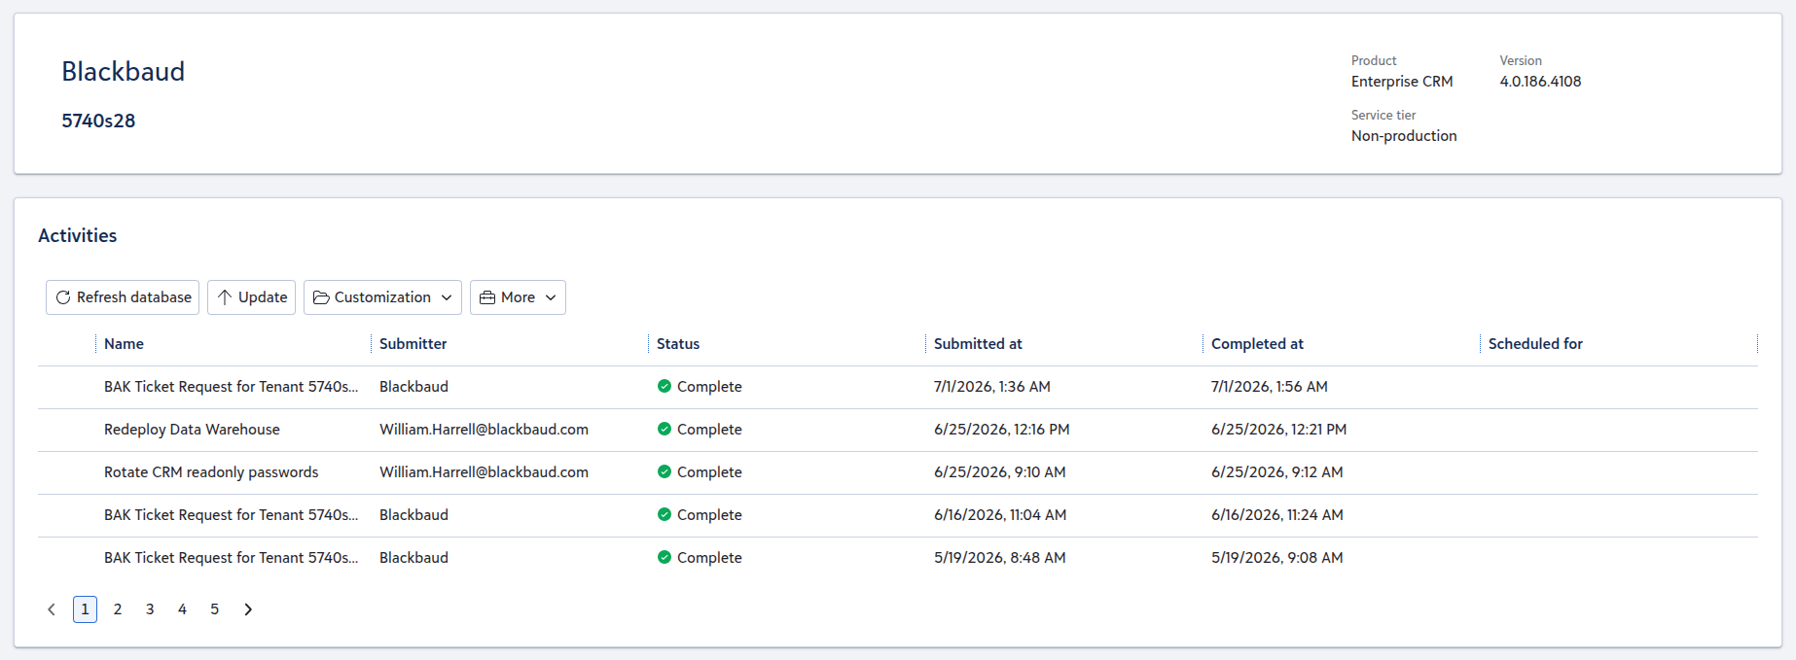This screenshot has height=660, width=1796.
Task: Click the 7/1/2026, 1:56 AM completed time
Action: (x=1269, y=387)
